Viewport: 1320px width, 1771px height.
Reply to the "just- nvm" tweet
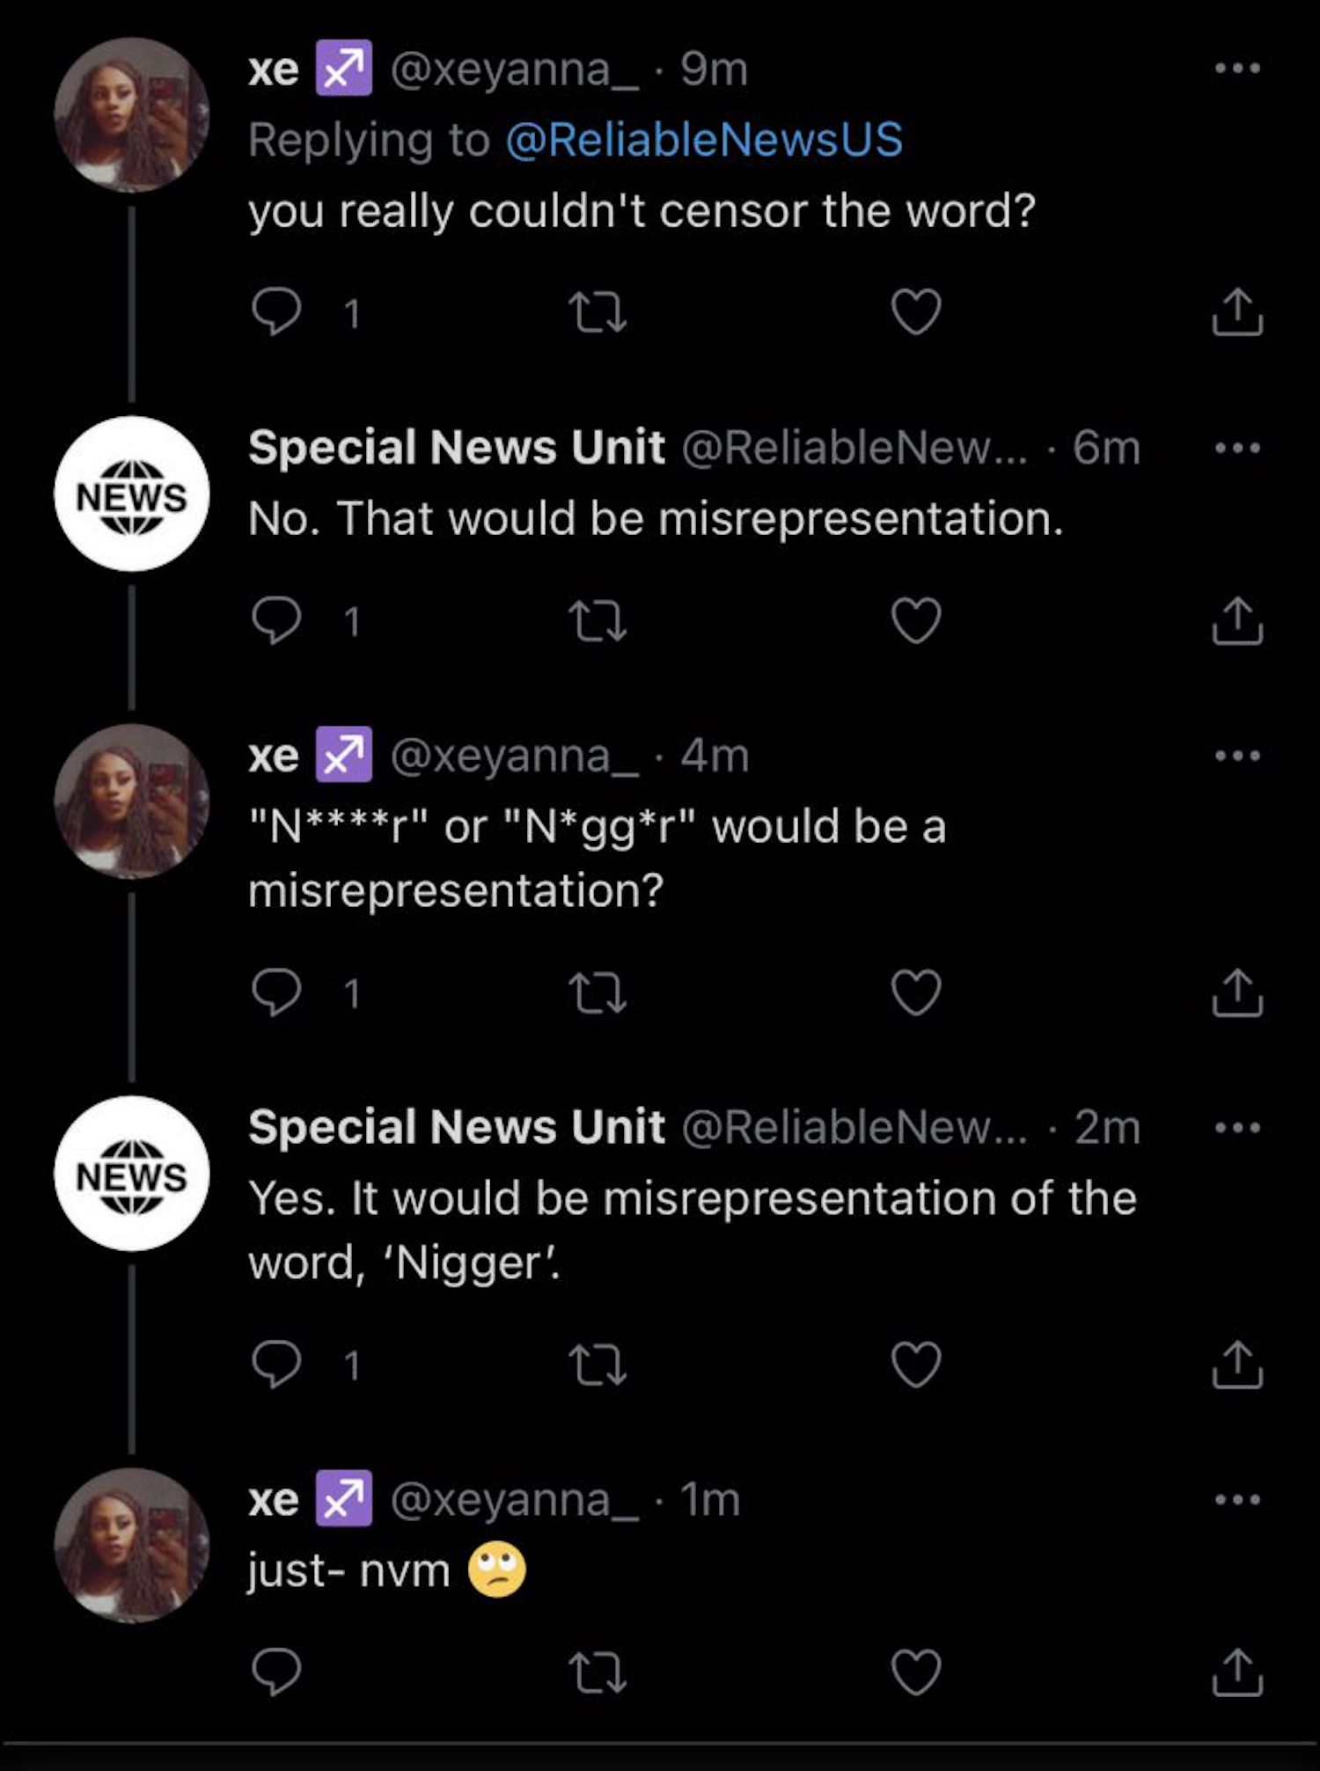point(276,1672)
